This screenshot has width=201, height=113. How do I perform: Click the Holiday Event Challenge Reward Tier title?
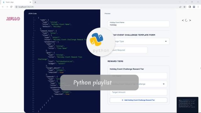pyautogui.click(x=127, y=69)
